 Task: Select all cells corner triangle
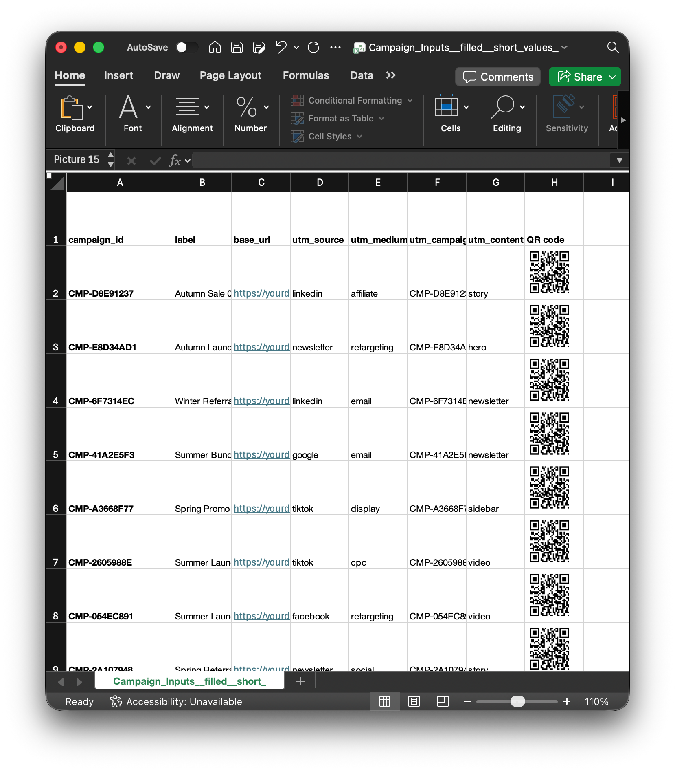coord(58,182)
